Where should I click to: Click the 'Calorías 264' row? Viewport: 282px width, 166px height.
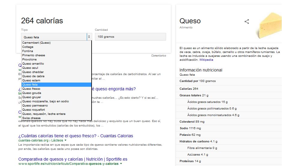point(229,89)
